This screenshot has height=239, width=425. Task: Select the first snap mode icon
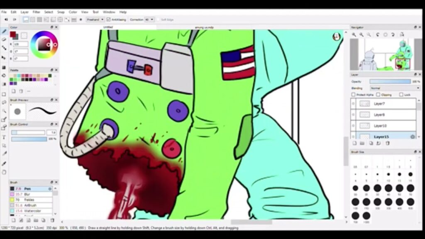(x=26, y=20)
